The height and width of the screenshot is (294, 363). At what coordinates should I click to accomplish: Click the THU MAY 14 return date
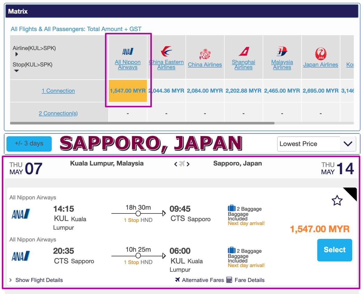click(x=337, y=169)
